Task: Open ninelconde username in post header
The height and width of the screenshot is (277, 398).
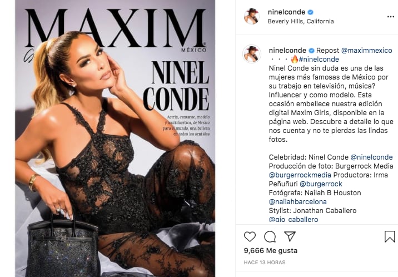Action: click(287, 12)
